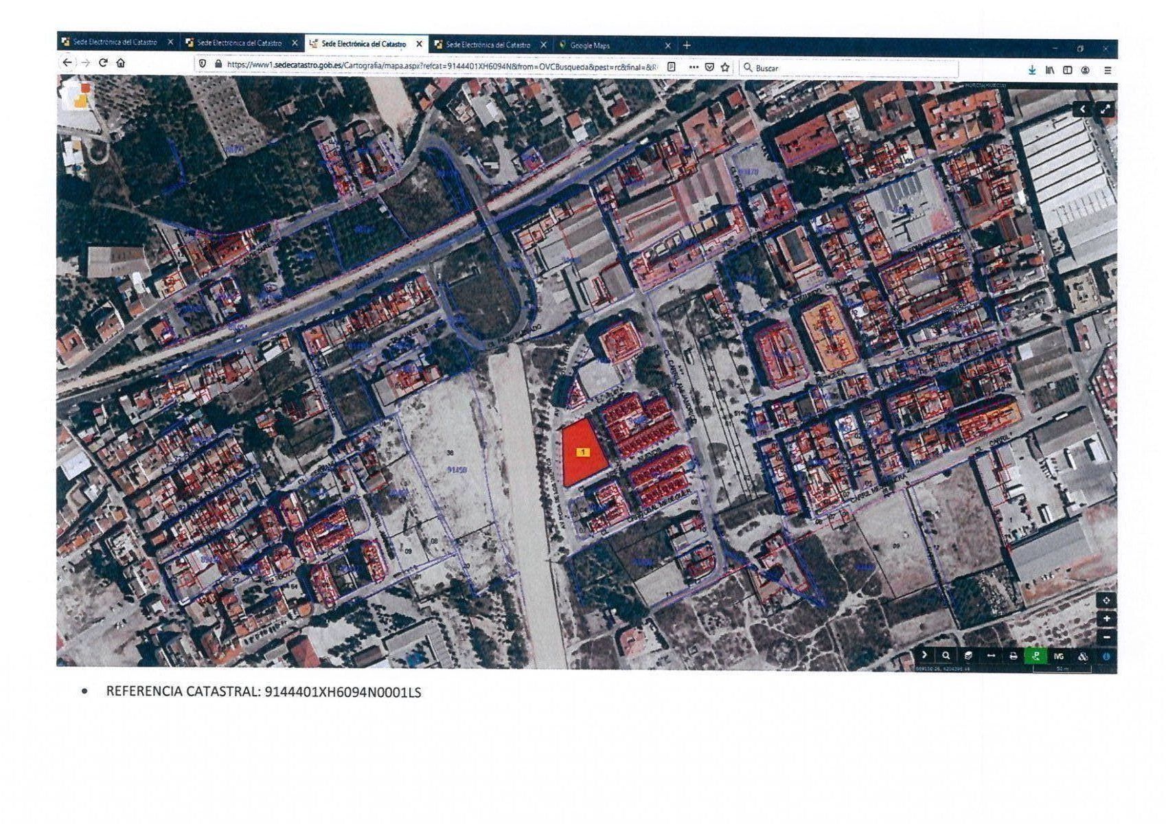Screen dimensions: 1166x824
Task: Print the cadastral map
Action: (x=1013, y=656)
